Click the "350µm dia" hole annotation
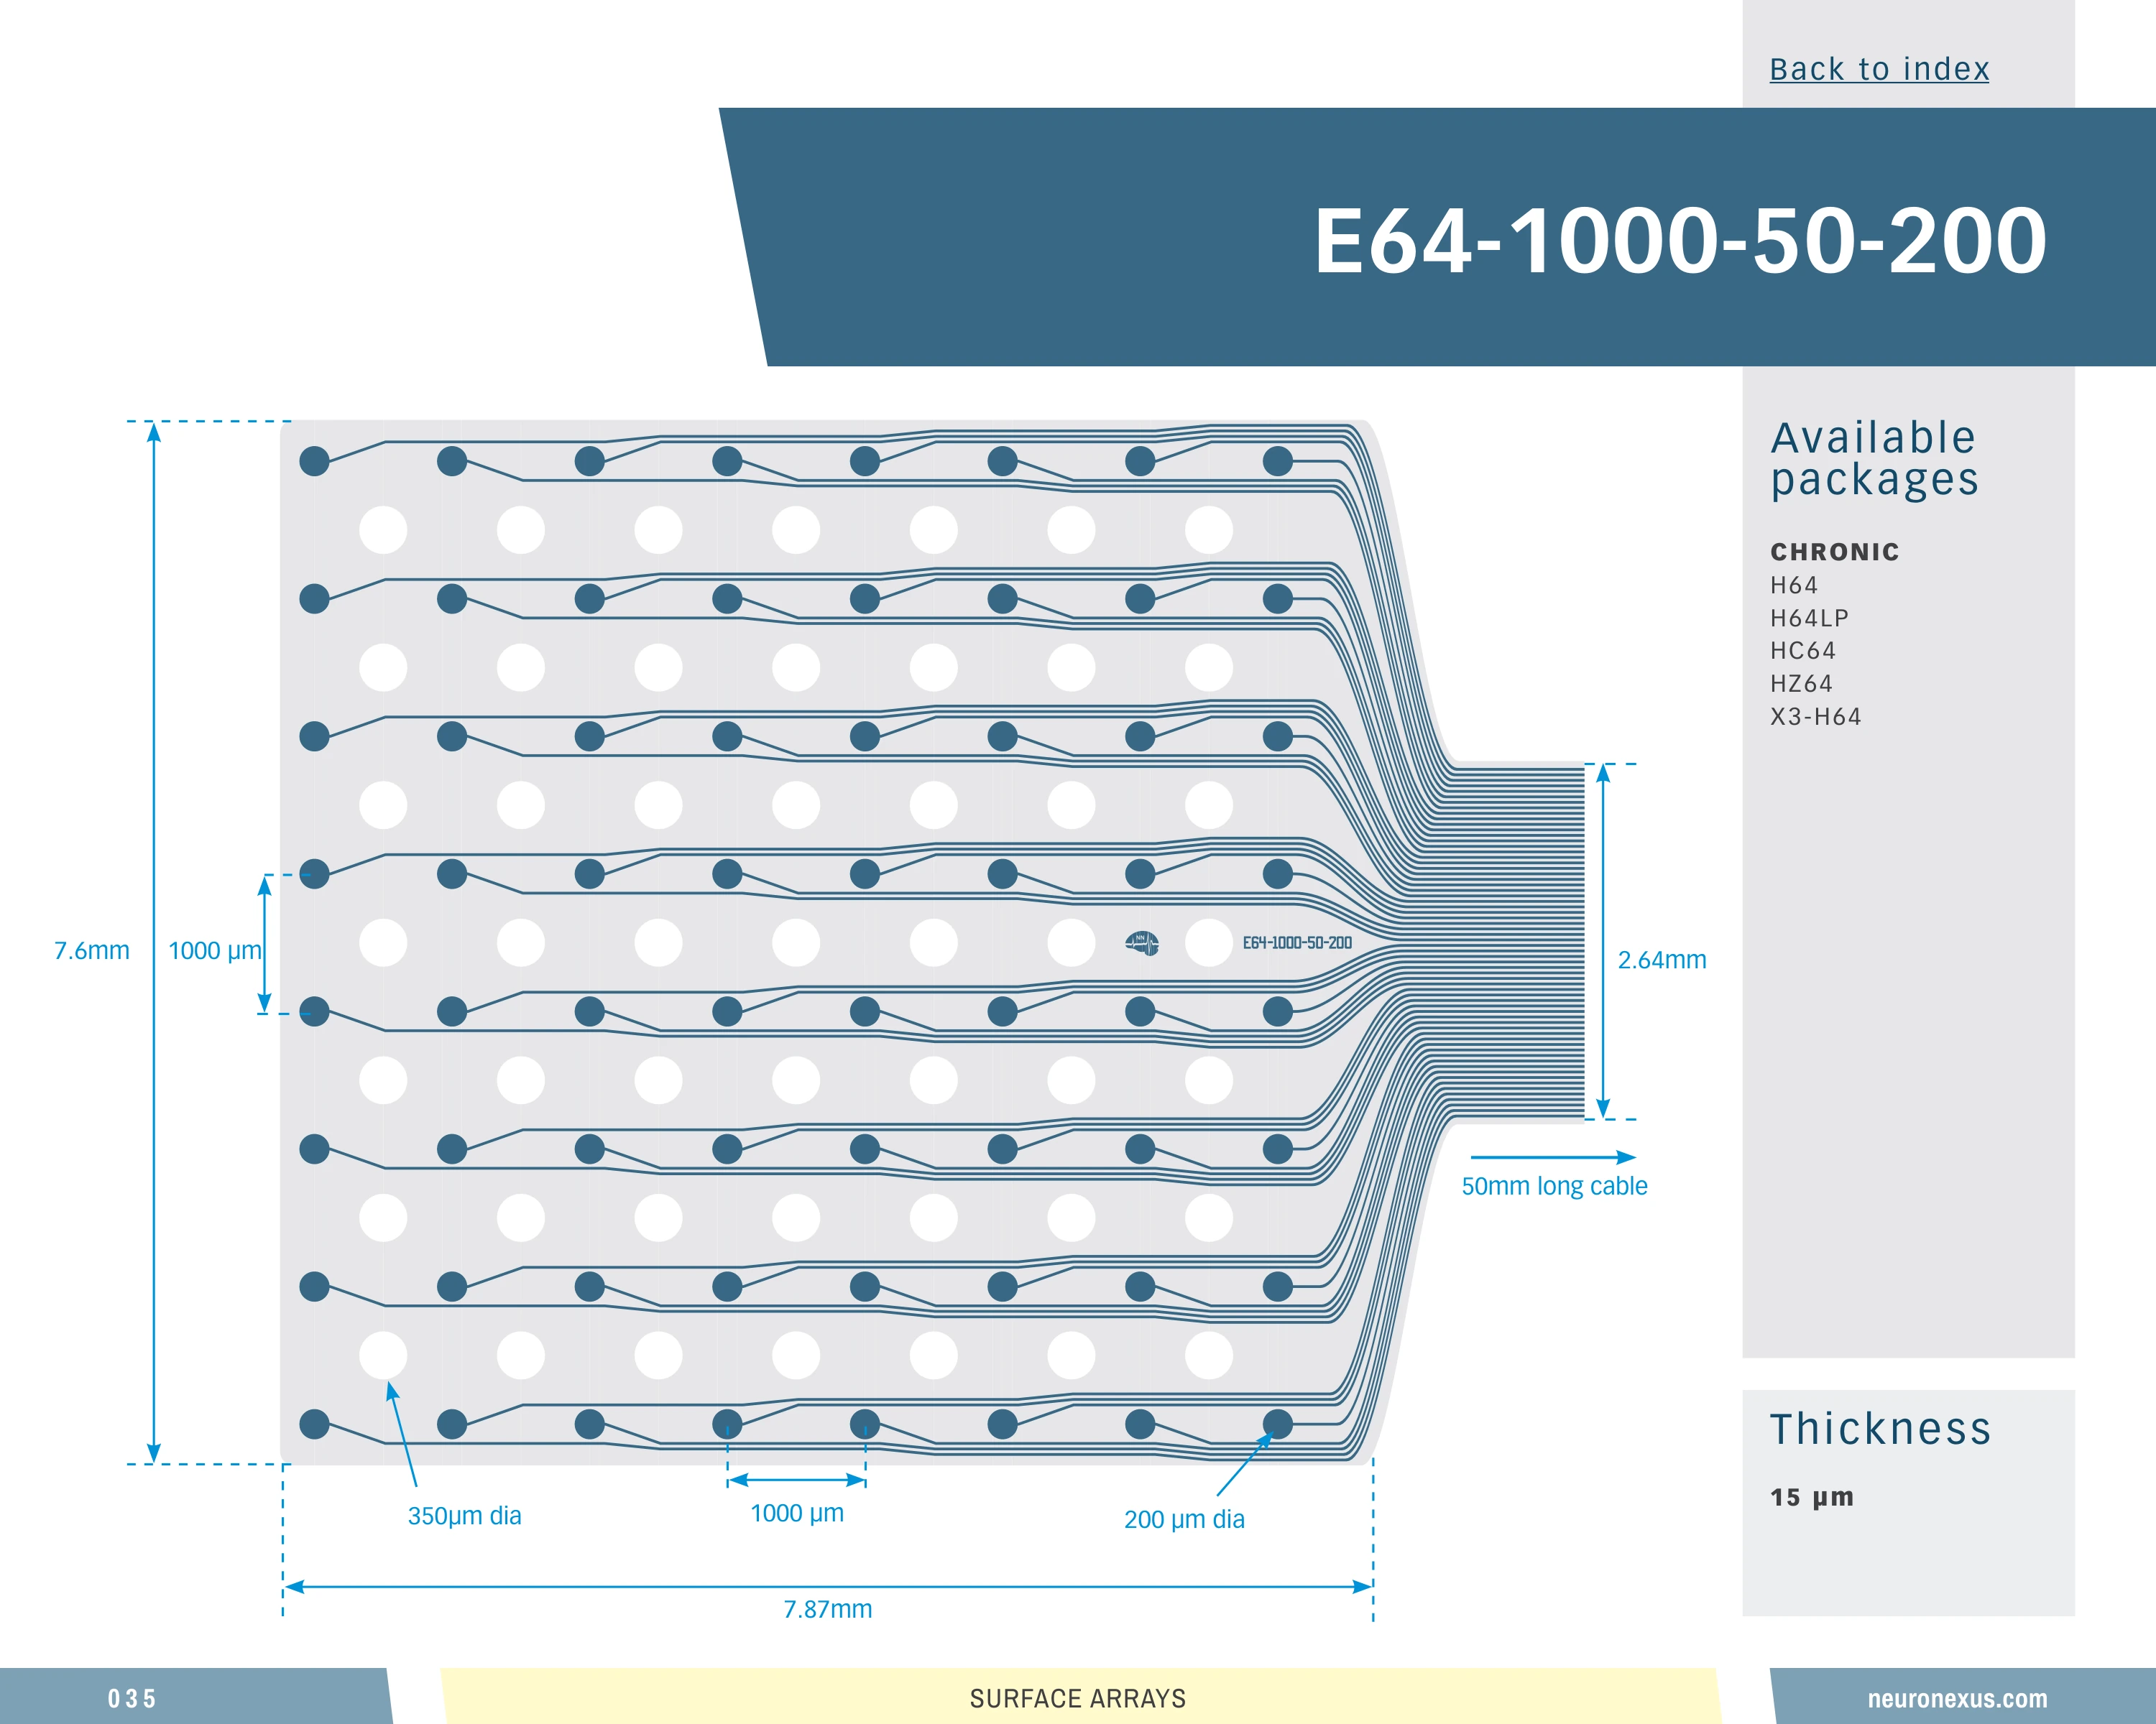2156x1724 pixels. point(464,1516)
